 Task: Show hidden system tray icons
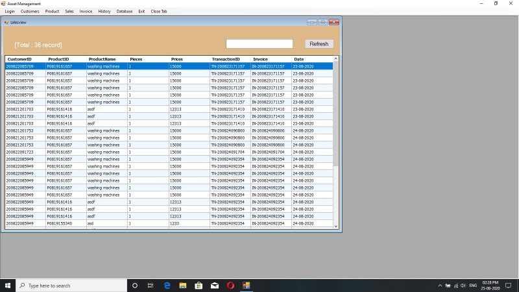440,286
